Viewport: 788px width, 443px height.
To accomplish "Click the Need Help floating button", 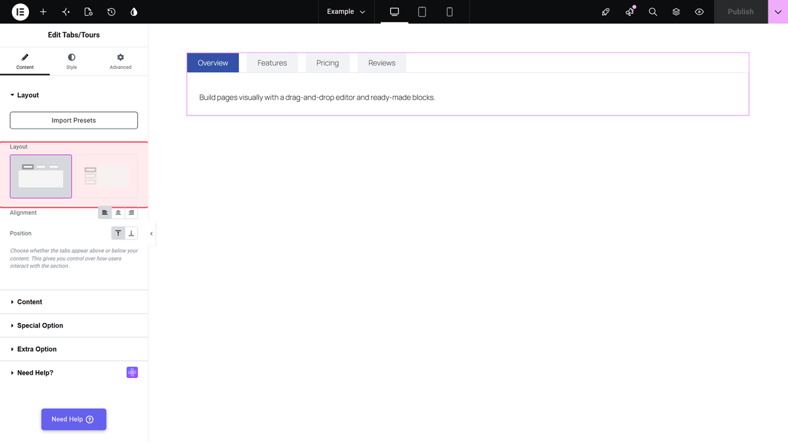I will coord(74,419).
